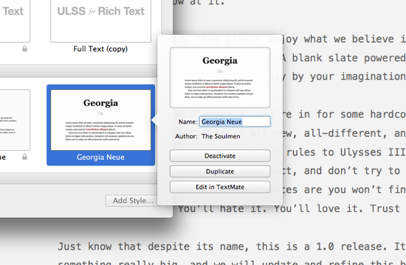Click the Deactivate button
Image resolution: width=406 pixels, height=265 pixels.
pyautogui.click(x=220, y=156)
